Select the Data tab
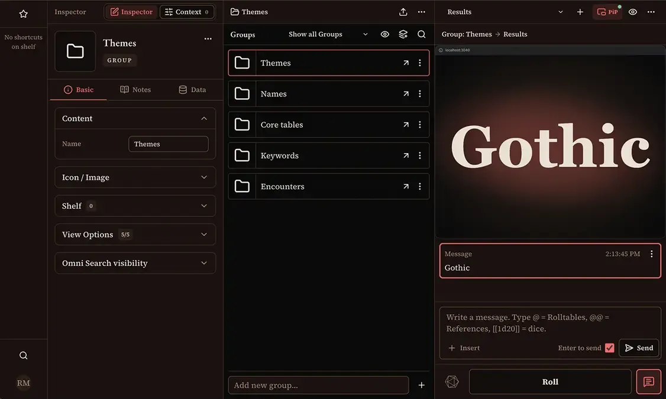The width and height of the screenshot is (666, 399). tap(192, 90)
